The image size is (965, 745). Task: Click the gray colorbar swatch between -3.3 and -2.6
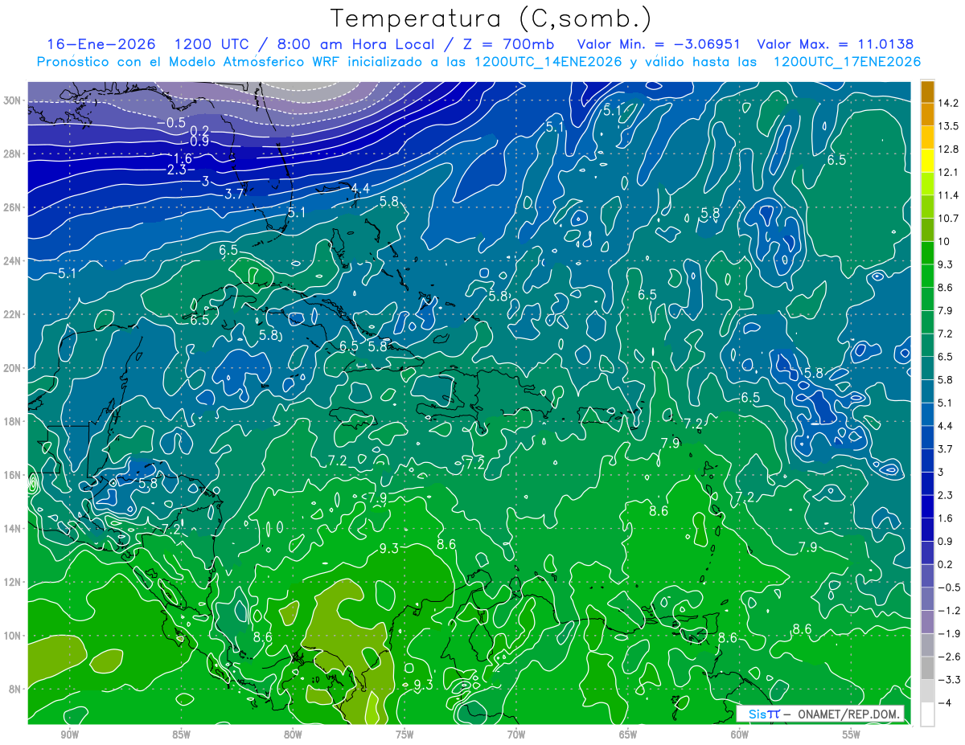pyautogui.click(x=927, y=668)
